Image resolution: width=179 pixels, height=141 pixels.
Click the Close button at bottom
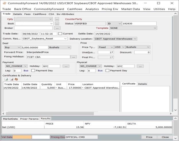pyautogui.click(x=165, y=137)
